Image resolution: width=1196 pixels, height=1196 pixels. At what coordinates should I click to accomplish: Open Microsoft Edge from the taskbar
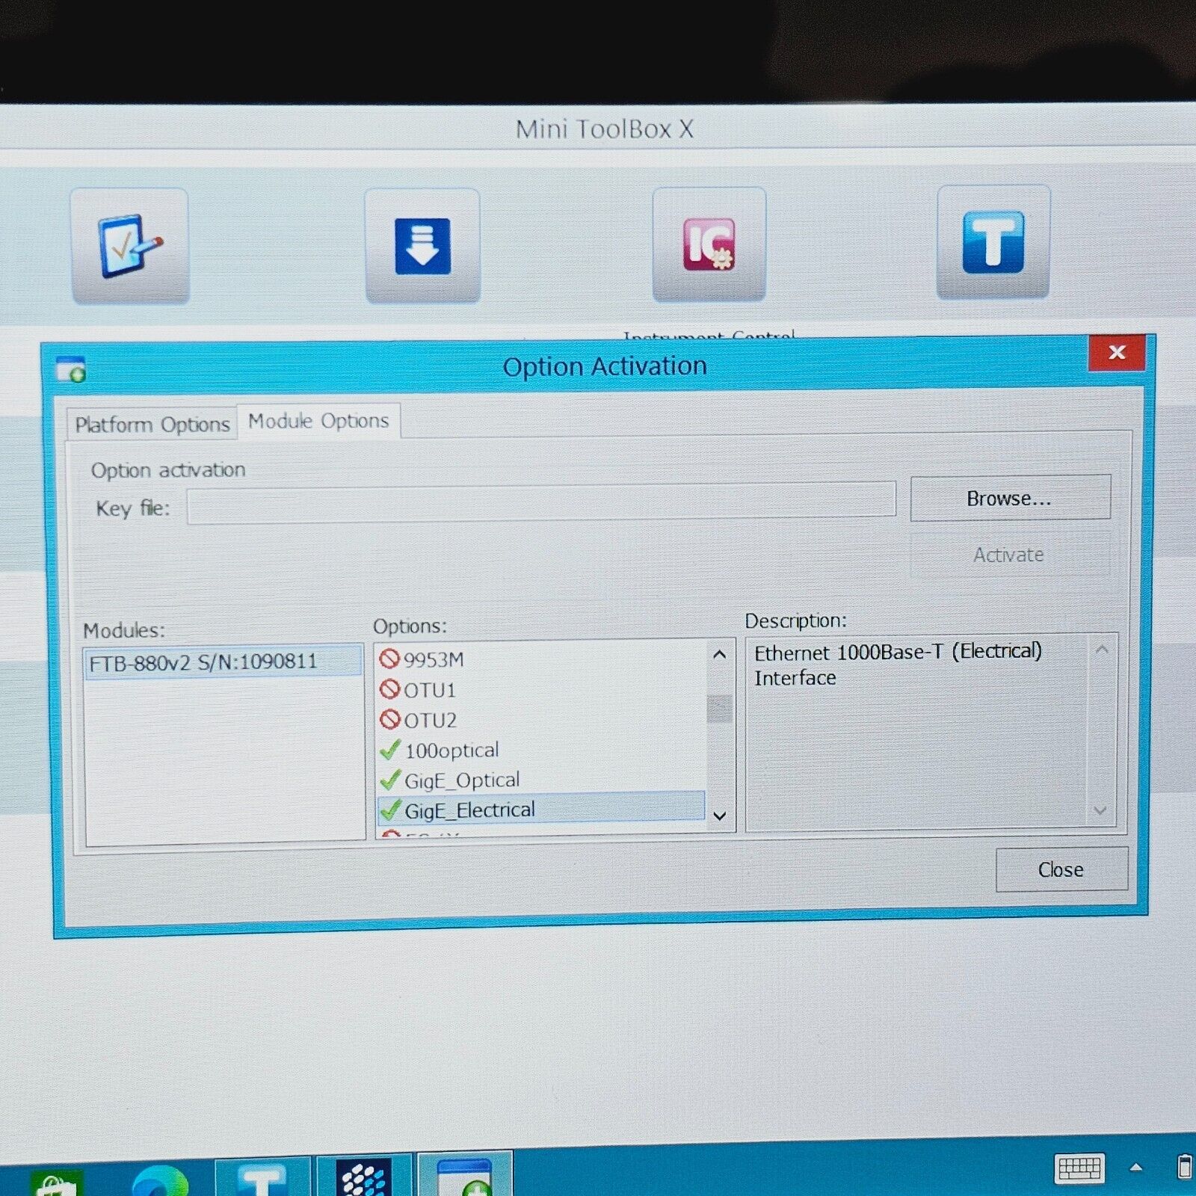pos(160,1181)
